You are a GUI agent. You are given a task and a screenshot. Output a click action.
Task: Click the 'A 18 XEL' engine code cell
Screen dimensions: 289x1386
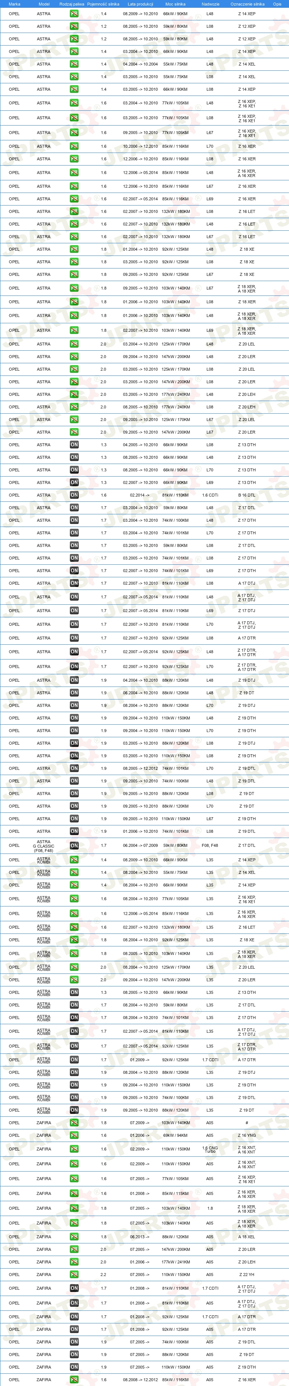[x=247, y=1237]
